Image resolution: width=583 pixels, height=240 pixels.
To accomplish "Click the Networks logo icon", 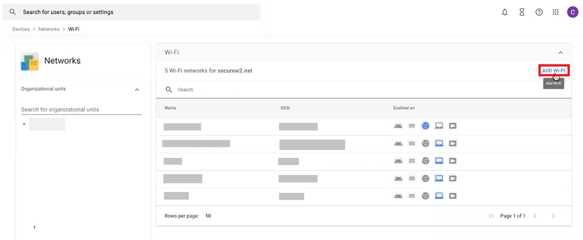I will coord(30,61).
